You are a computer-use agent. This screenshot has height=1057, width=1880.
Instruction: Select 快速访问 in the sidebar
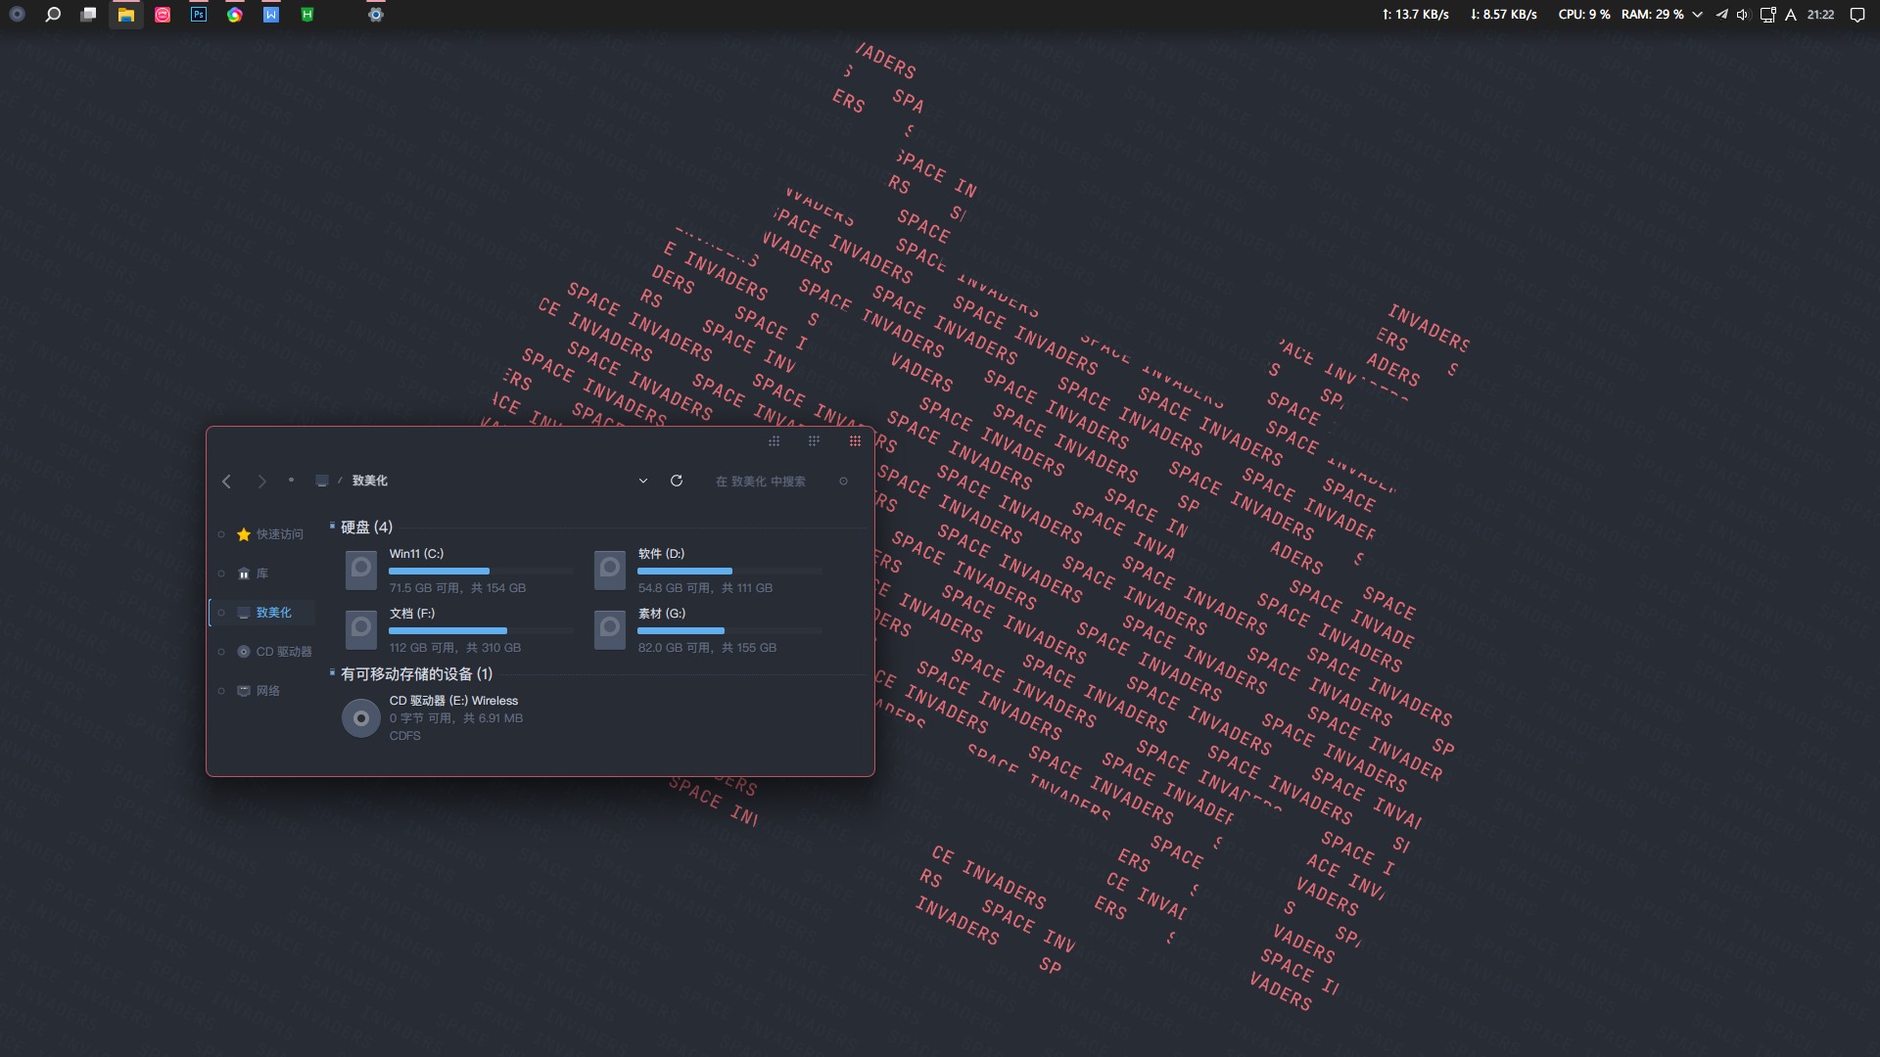[279, 534]
